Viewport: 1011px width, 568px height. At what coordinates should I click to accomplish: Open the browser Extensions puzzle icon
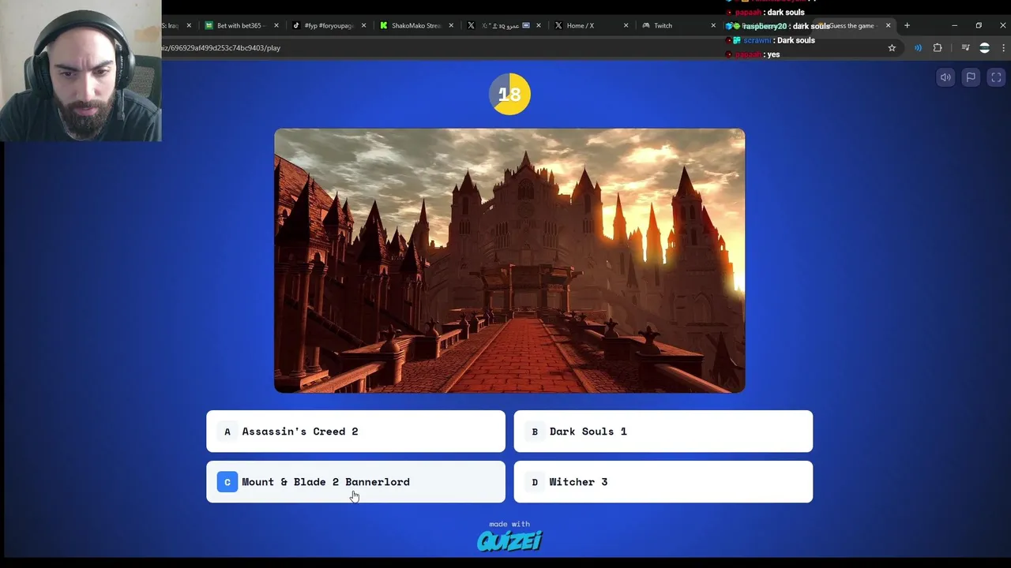click(938, 48)
